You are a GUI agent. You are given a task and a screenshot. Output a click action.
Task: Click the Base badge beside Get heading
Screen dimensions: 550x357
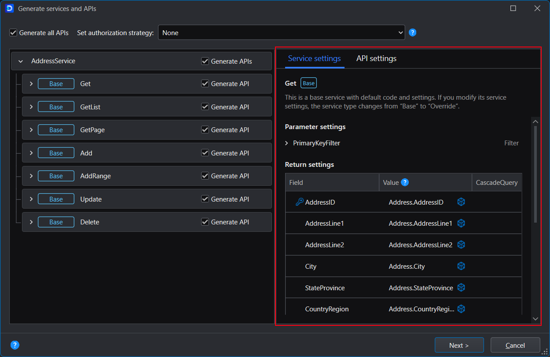tap(308, 83)
